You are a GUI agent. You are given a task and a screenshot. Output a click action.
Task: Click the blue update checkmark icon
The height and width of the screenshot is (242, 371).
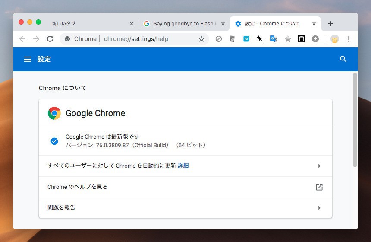[x=54, y=141]
